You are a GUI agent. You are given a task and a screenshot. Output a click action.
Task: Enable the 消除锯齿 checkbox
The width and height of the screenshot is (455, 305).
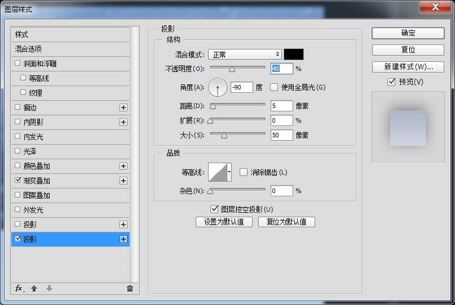(x=244, y=172)
